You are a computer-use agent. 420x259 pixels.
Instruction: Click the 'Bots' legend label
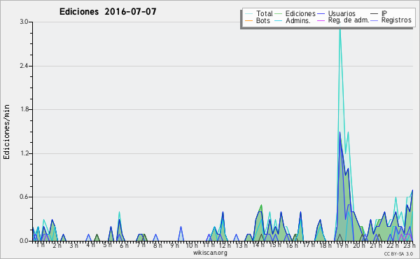(x=262, y=20)
